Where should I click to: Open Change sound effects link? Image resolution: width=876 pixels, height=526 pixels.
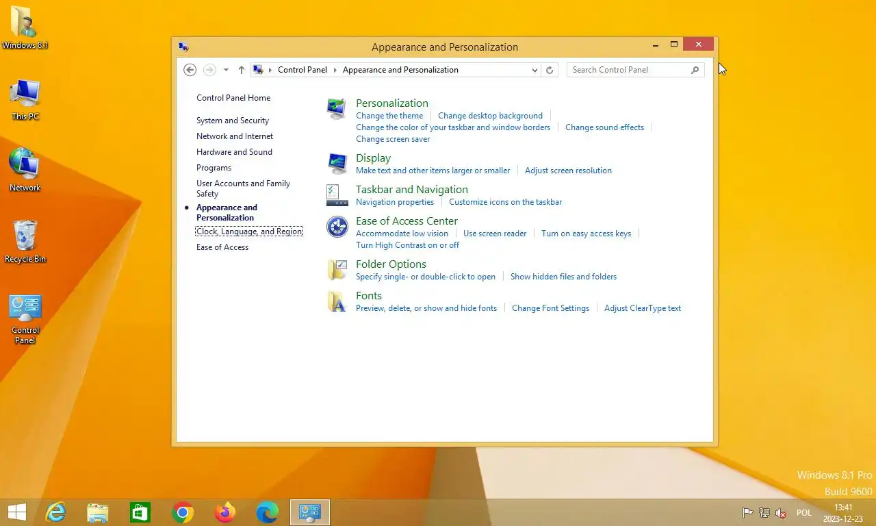[x=604, y=127]
